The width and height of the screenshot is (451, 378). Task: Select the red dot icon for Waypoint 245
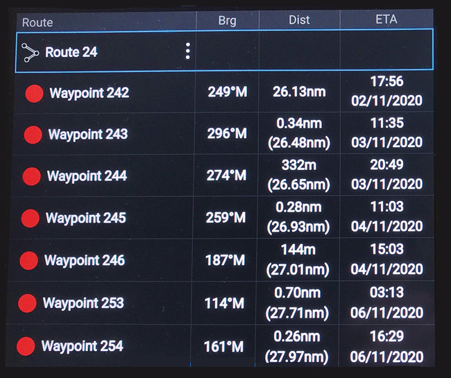click(31, 218)
